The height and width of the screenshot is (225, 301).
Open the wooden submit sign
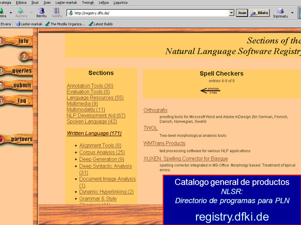[x=16, y=85]
